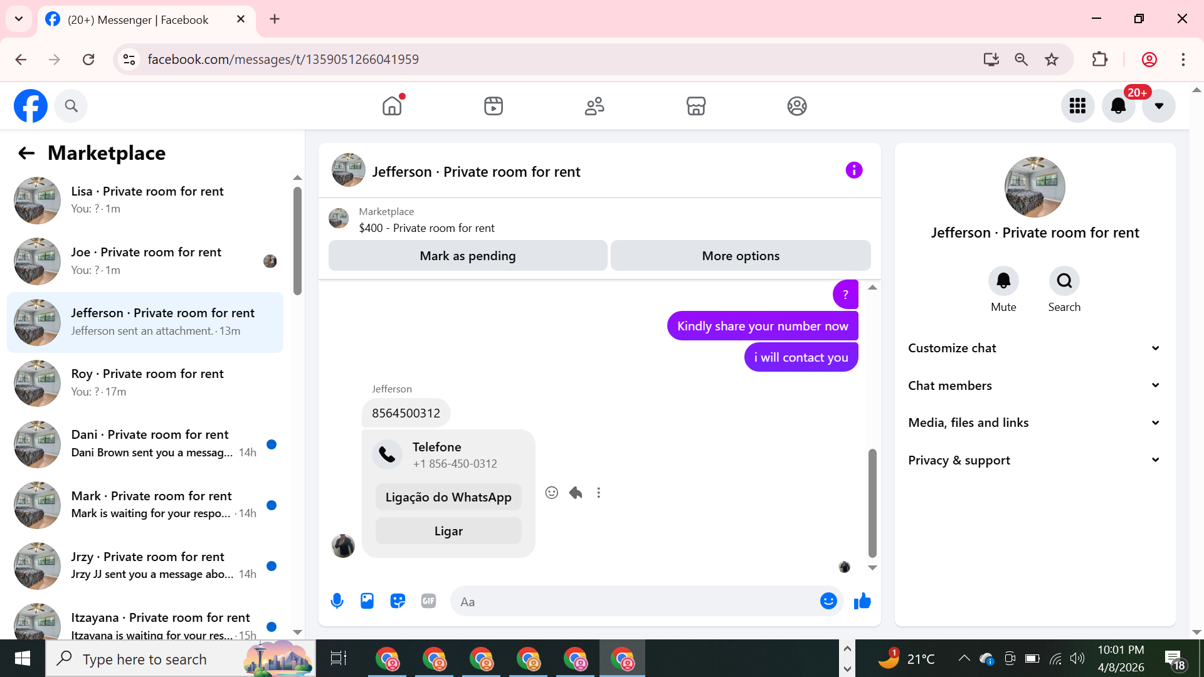The width and height of the screenshot is (1204, 677).
Task: Mute this conversation with the bell icon
Action: (1003, 281)
